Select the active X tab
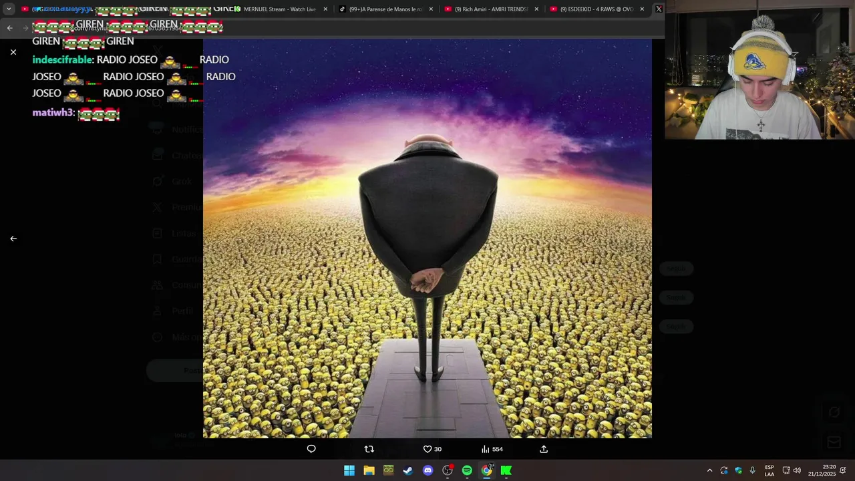The height and width of the screenshot is (481, 855). (659, 9)
